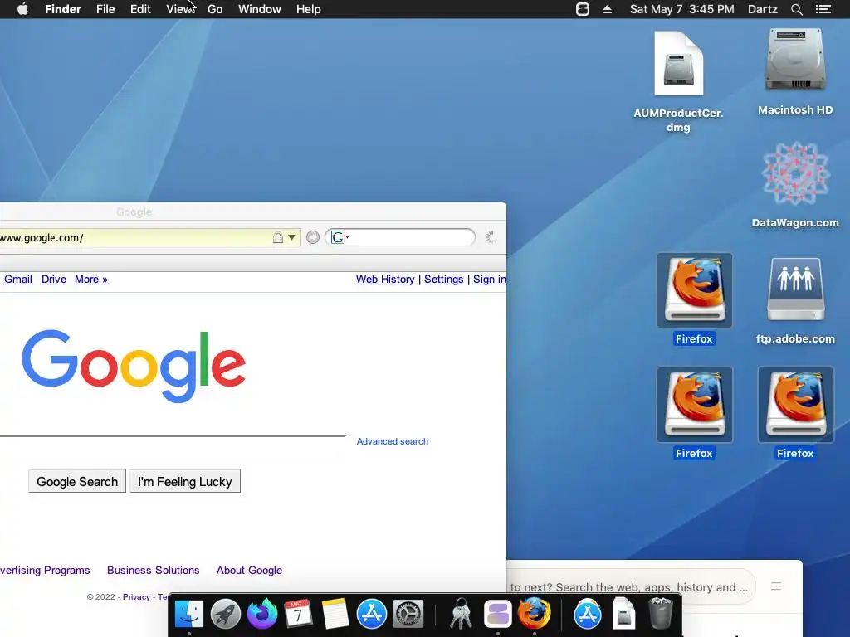Open the Edit menu
The width and height of the screenshot is (850, 637).
pyautogui.click(x=140, y=9)
